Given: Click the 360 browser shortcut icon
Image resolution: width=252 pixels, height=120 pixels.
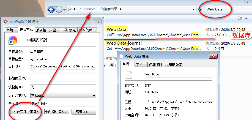Looking at the screenshot, I should [13, 40].
